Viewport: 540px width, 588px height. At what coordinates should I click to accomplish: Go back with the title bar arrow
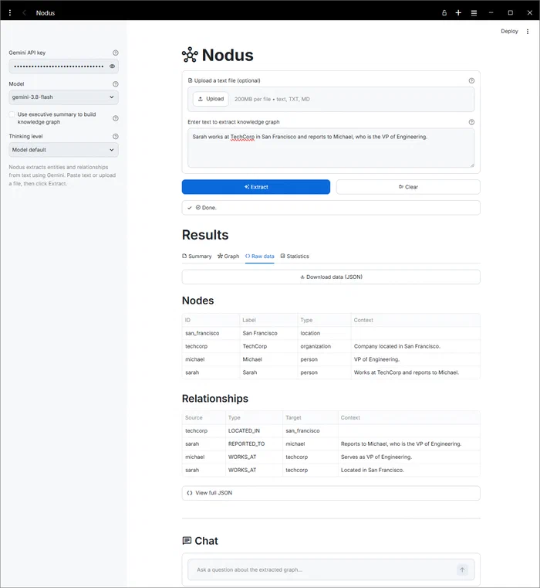25,13
